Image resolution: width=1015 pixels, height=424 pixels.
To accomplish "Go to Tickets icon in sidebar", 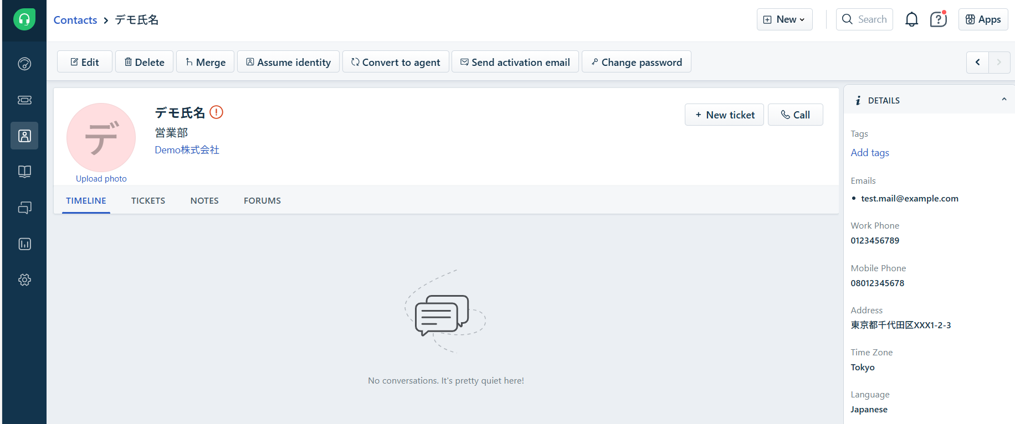I will click(x=24, y=100).
